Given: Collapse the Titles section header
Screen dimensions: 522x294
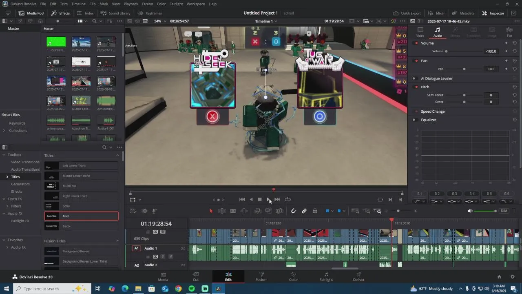Looking at the screenshot, I should click(x=118, y=156).
